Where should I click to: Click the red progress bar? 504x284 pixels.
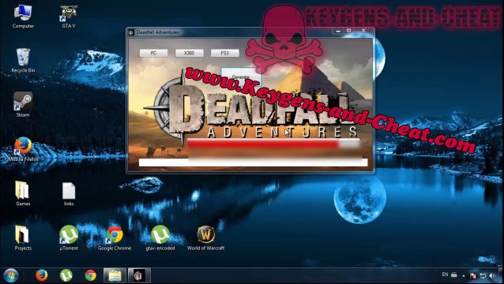[273, 144]
